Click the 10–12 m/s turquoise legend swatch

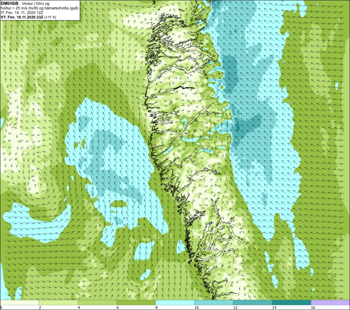(214, 303)
